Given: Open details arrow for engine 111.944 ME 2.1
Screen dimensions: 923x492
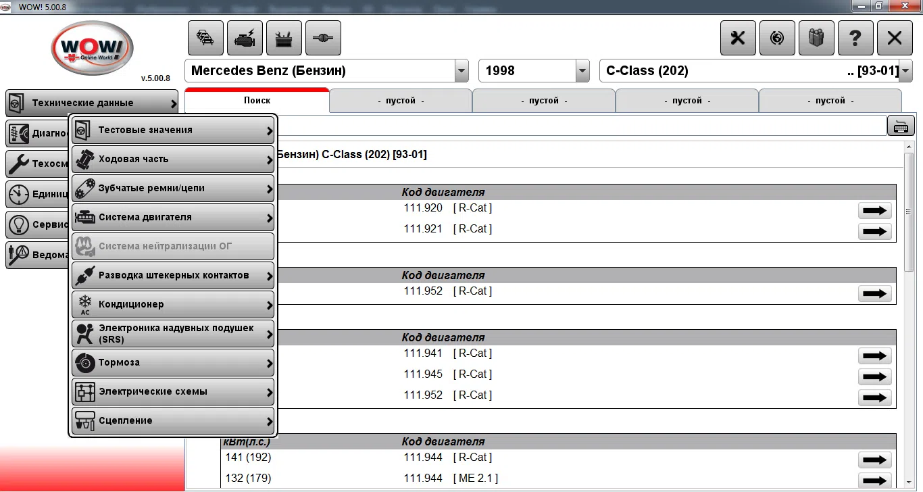Looking at the screenshot, I should 874,481.
